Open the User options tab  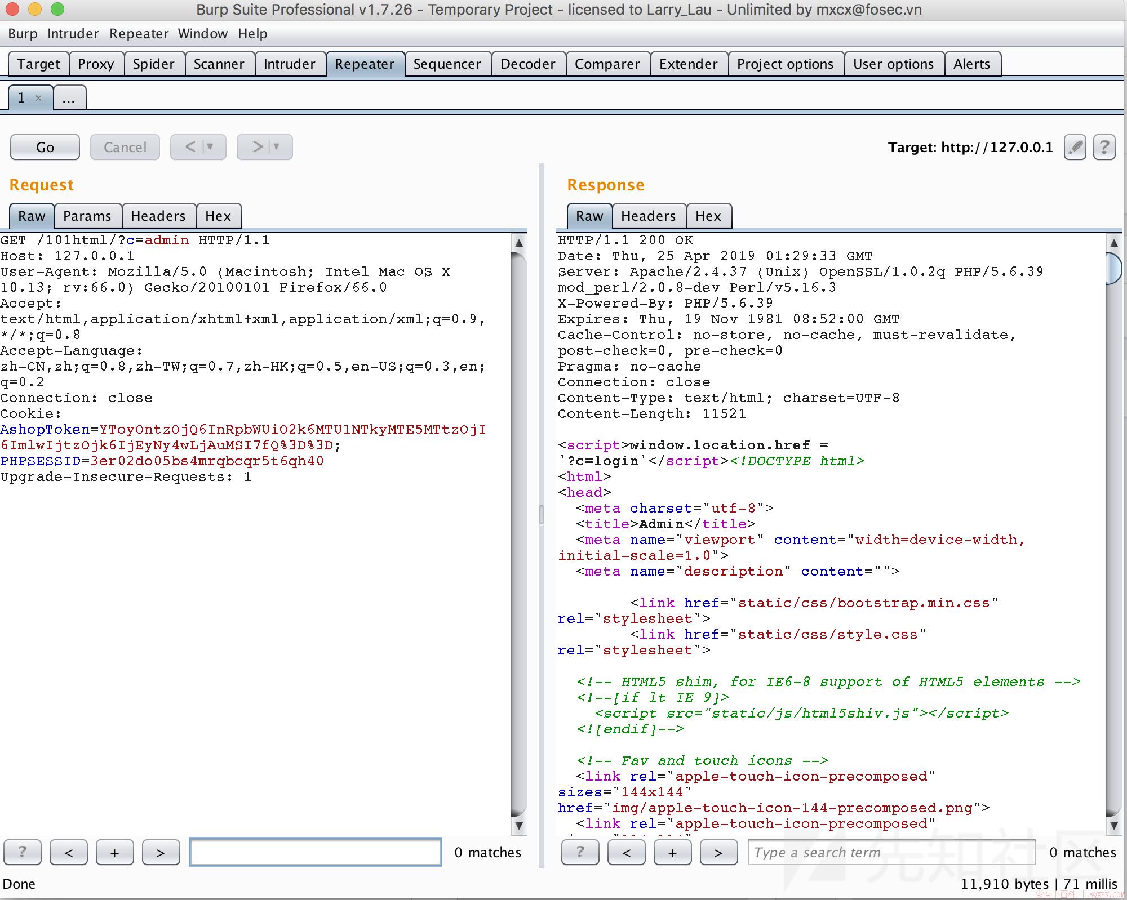(894, 64)
